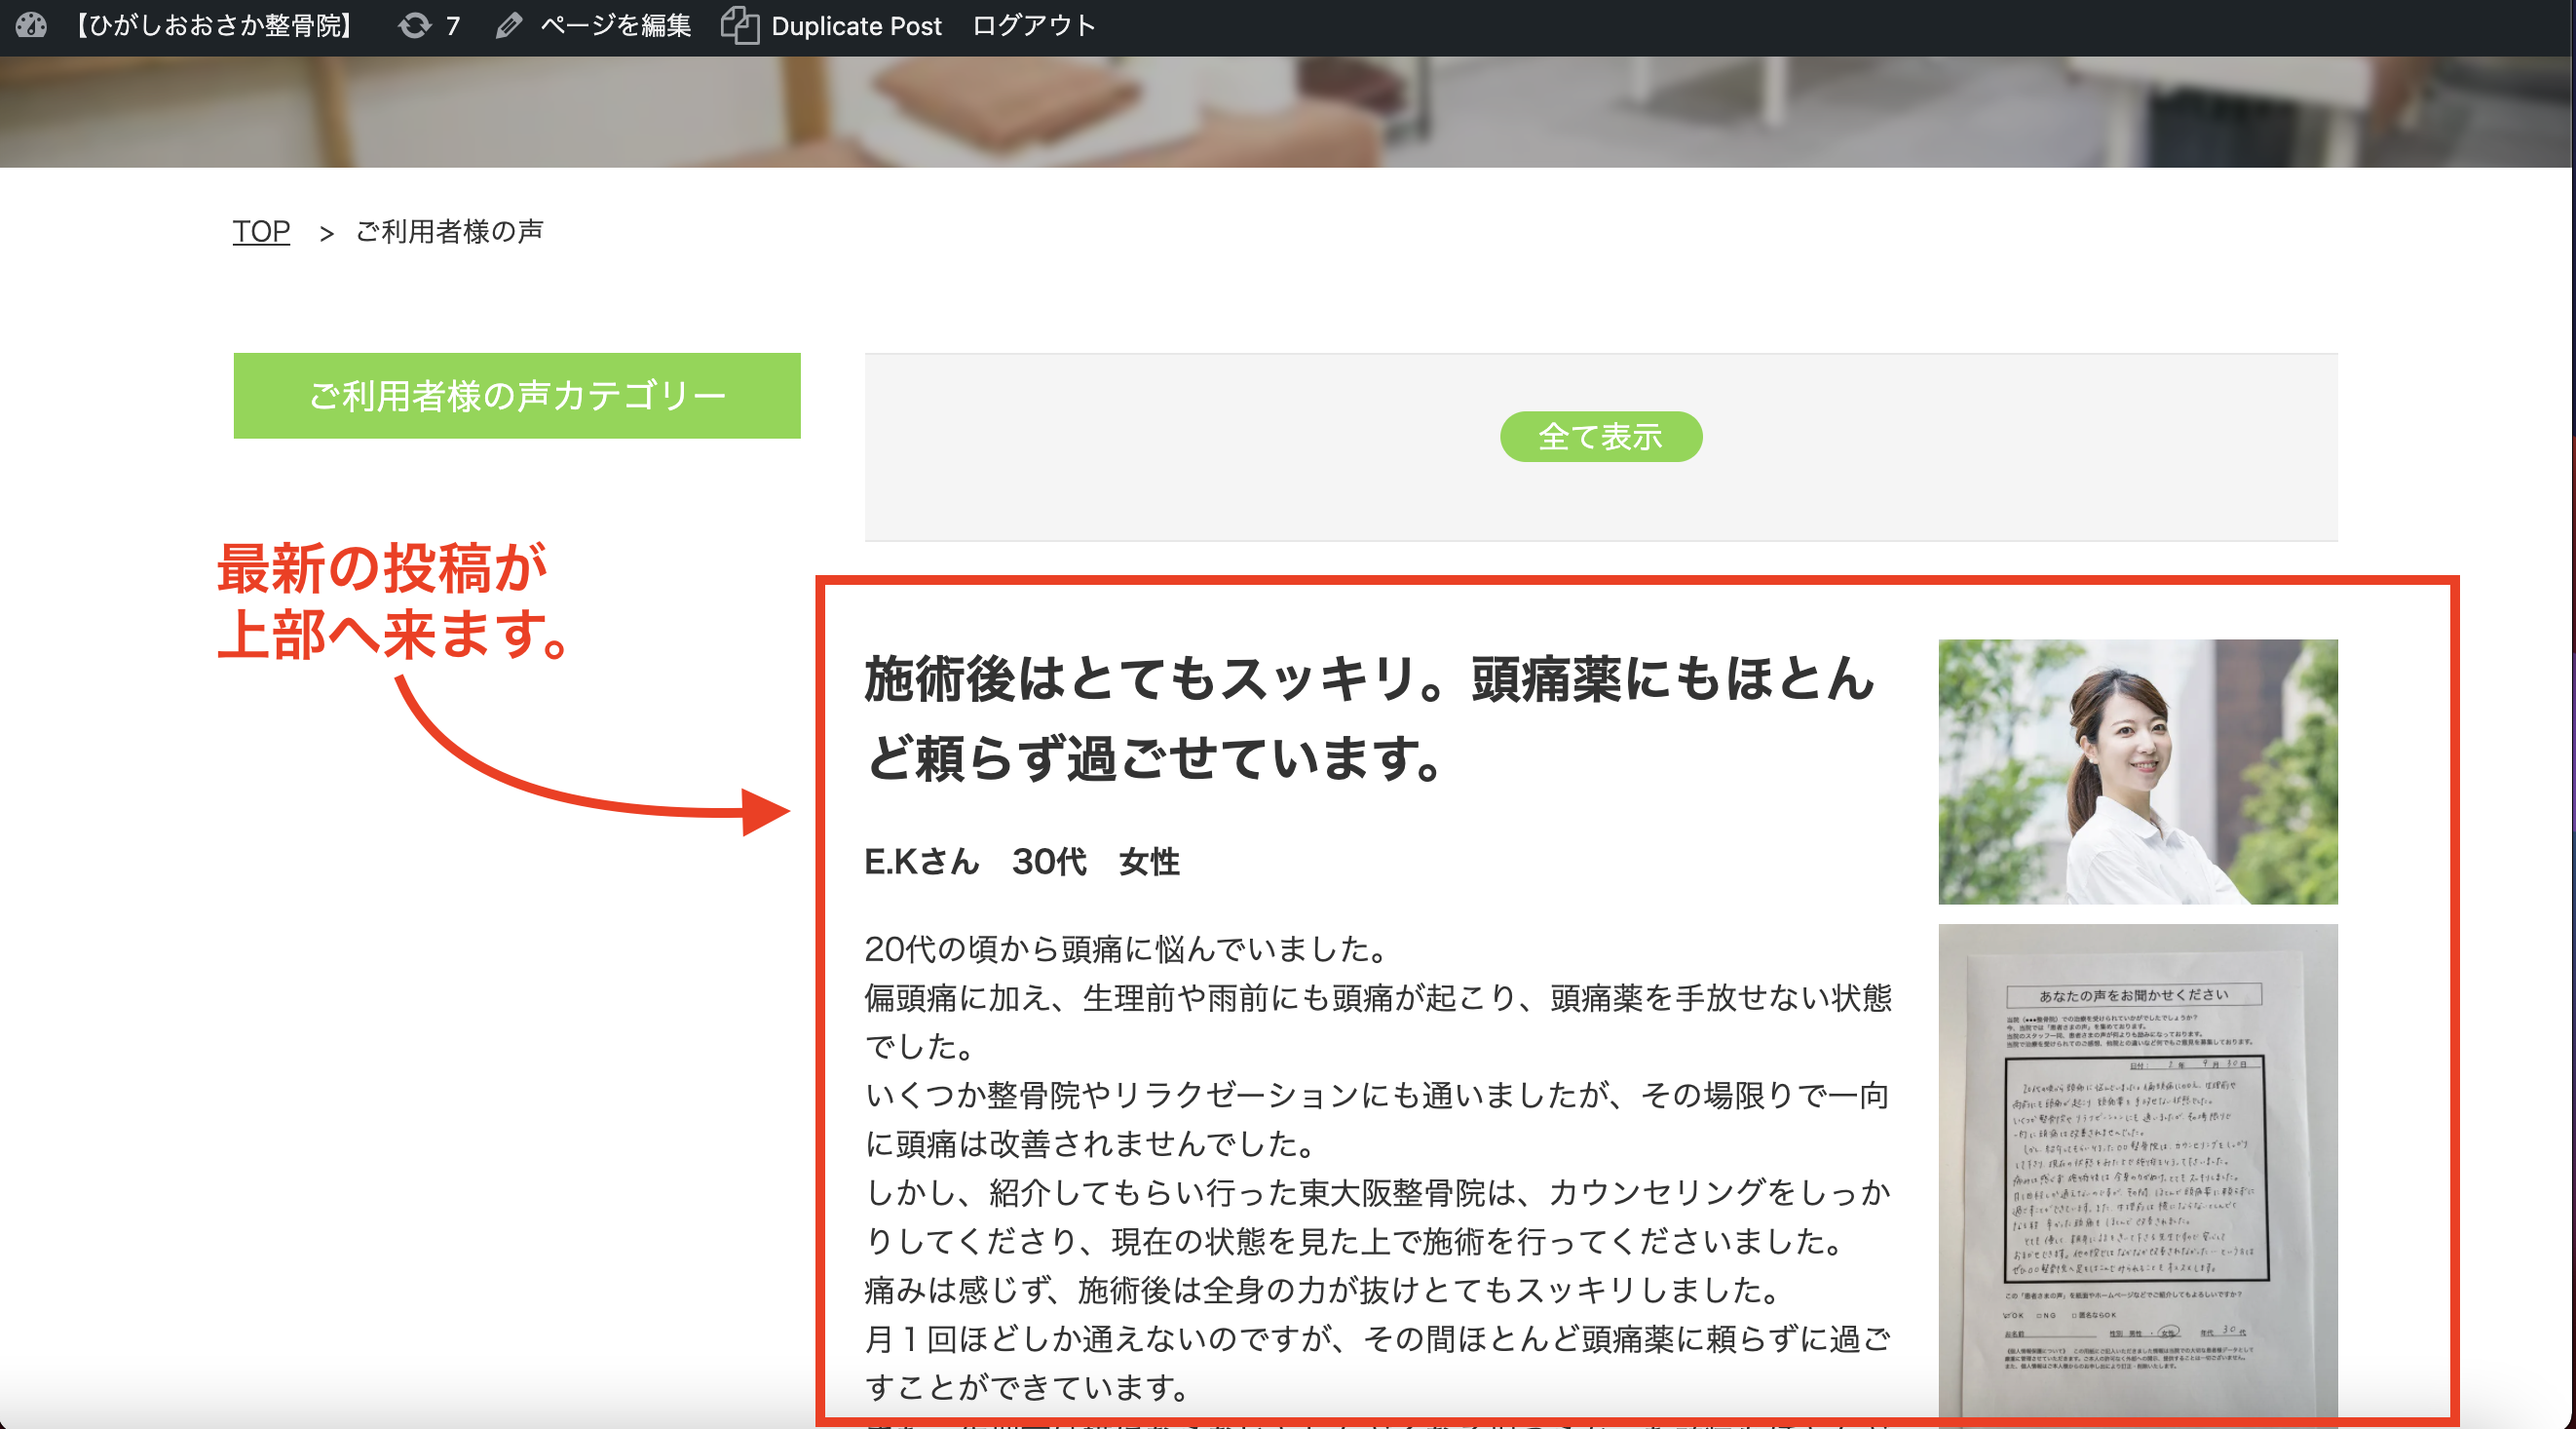This screenshot has height=1429, width=2576.
Task: Choose the Duplicate Post label
Action: (x=856, y=25)
